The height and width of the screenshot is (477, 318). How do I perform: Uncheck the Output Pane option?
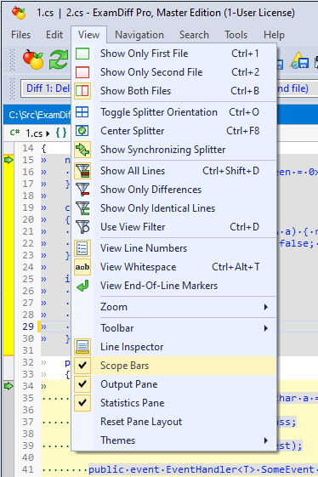pyautogui.click(x=82, y=384)
